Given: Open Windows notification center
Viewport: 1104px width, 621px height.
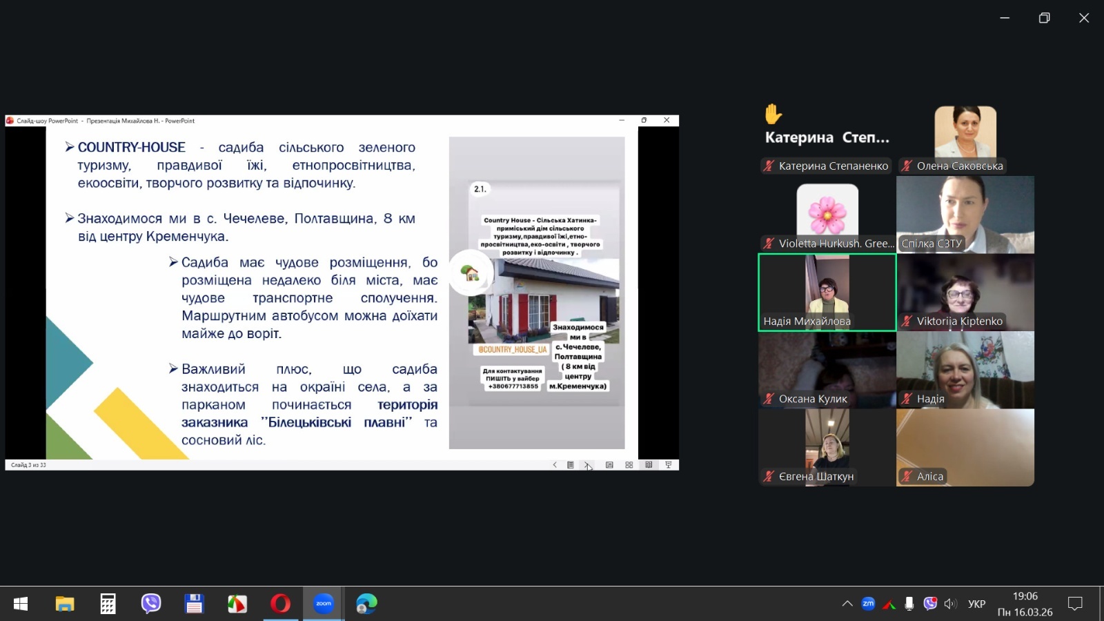Looking at the screenshot, I should (1075, 604).
